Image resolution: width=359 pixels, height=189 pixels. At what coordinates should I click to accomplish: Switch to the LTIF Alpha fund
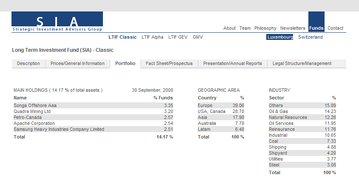(152, 37)
